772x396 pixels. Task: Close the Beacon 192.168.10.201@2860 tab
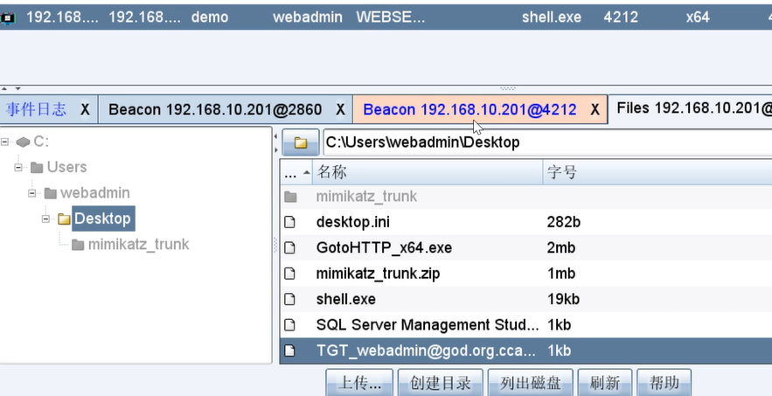pyautogui.click(x=339, y=110)
